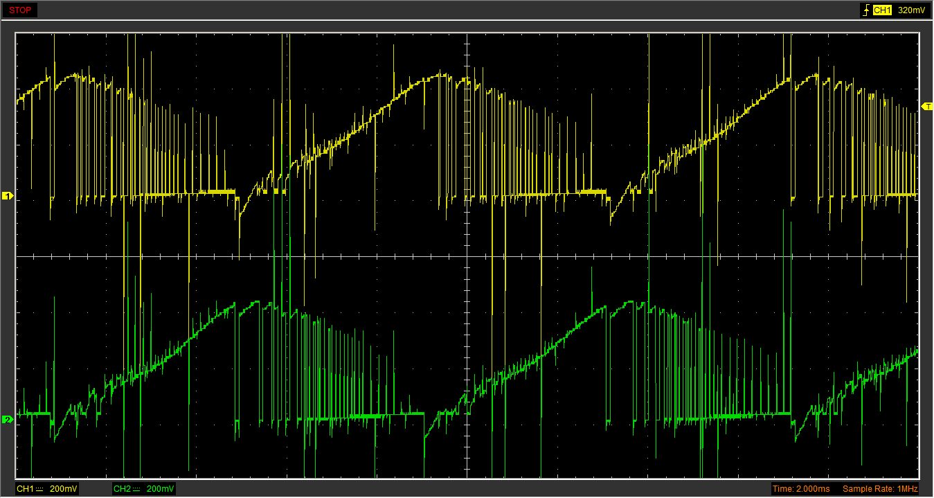
Task: Click the horizontal center axis line
Action: [388, 256]
